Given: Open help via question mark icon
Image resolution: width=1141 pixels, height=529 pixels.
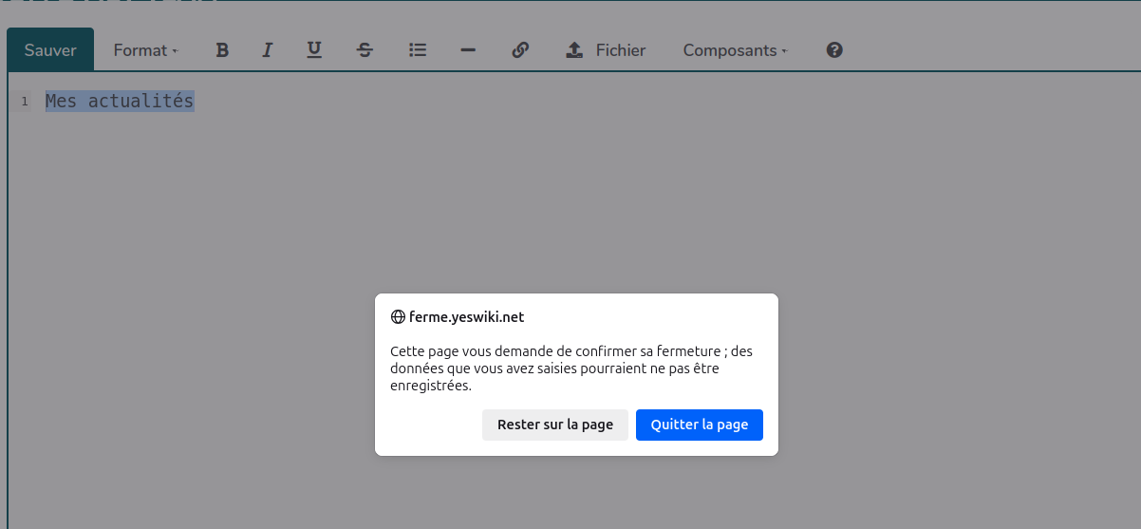Looking at the screenshot, I should pyautogui.click(x=834, y=50).
